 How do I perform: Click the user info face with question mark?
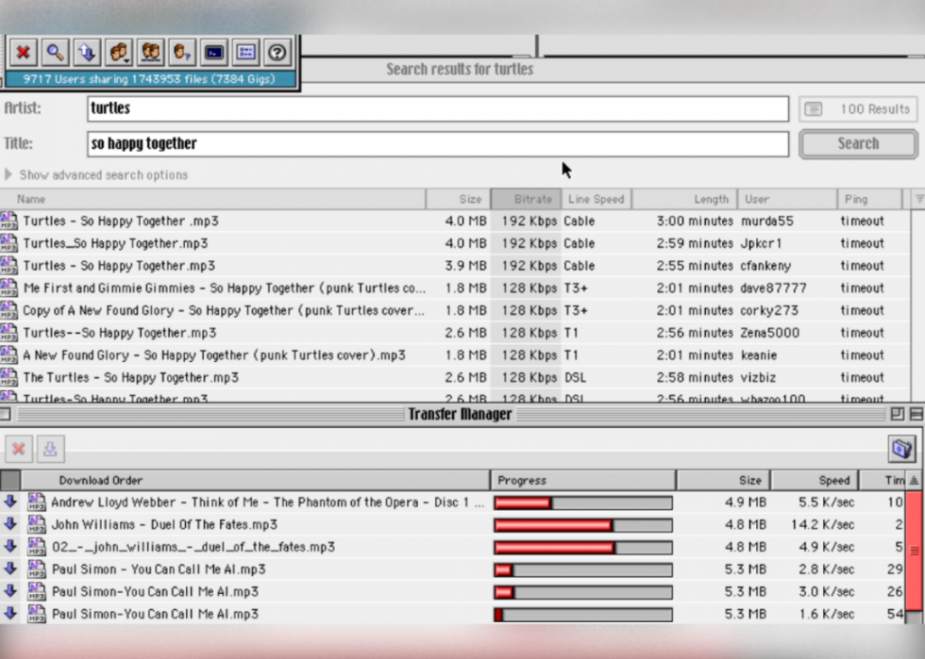pos(183,53)
